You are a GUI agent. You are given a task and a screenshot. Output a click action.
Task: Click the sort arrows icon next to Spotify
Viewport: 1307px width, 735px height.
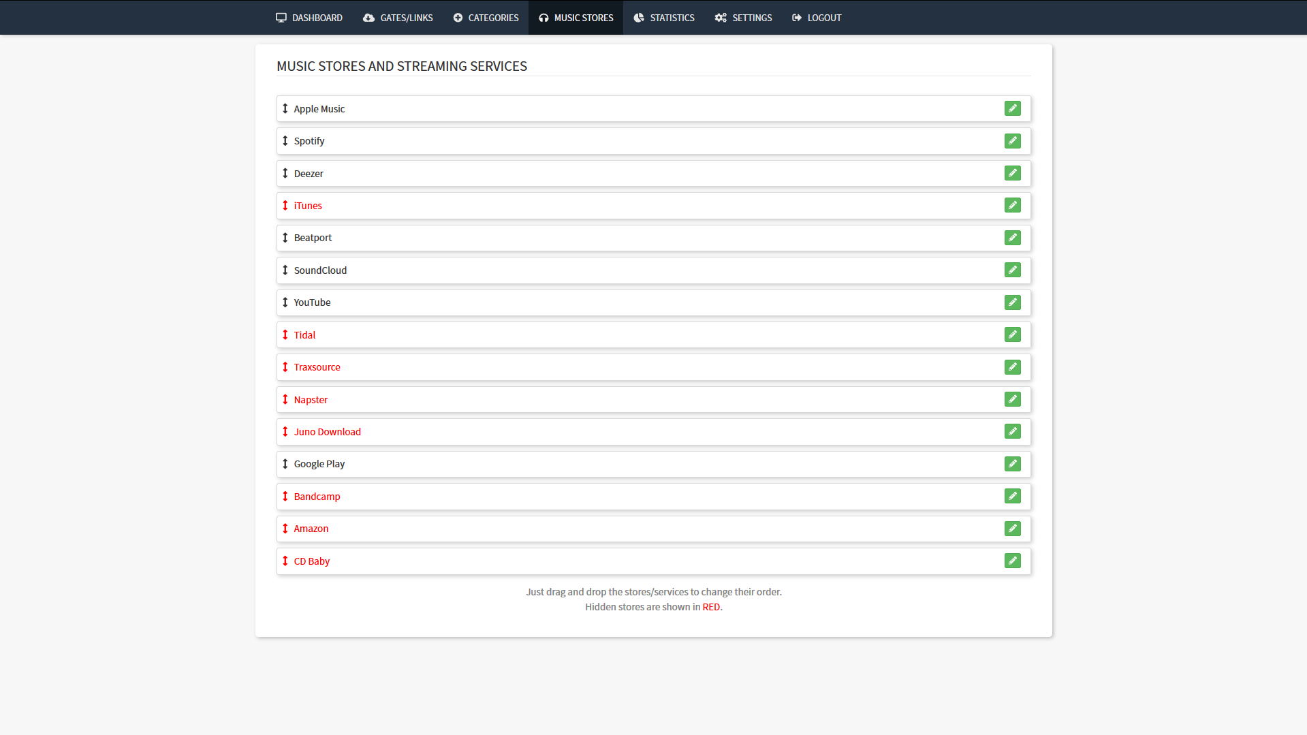point(285,141)
